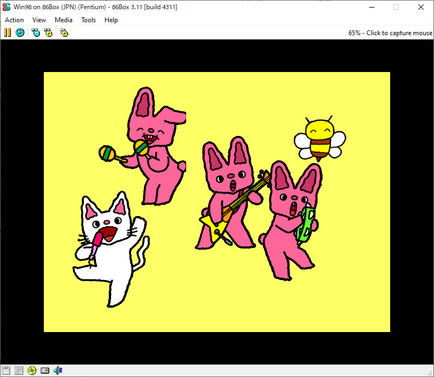This screenshot has height=377, width=434.
Task: Click '65% - Click to capture mouse' status text
Action: (390, 33)
